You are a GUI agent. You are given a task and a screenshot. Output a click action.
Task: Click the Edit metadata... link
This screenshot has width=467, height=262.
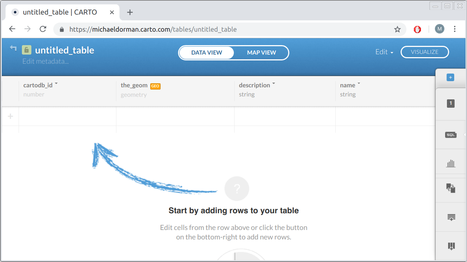point(46,61)
